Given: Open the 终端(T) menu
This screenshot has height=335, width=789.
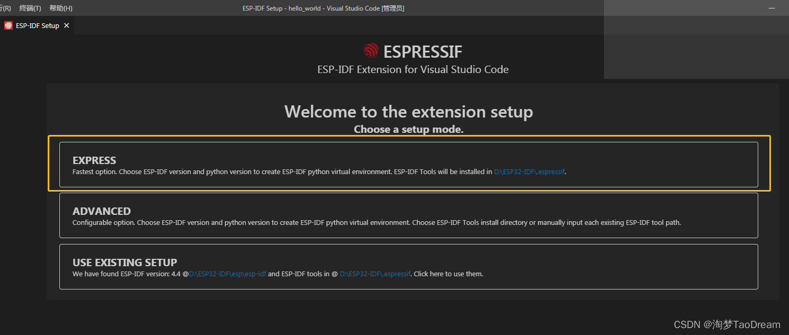Looking at the screenshot, I should coord(30,8).
